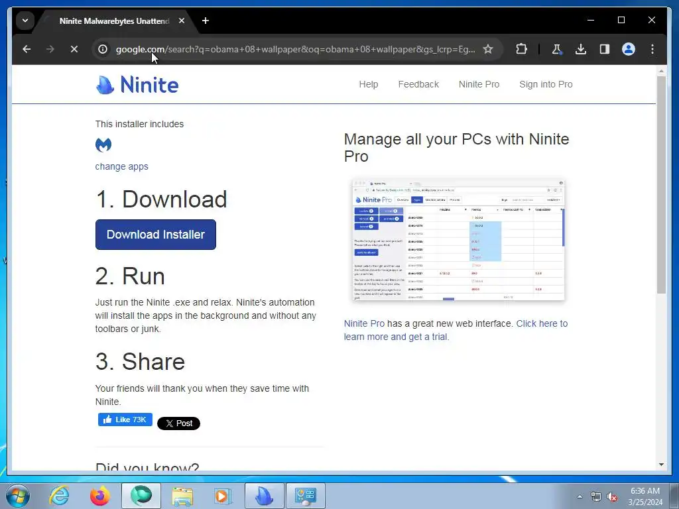Viewport: 679px width, 509px height.
Task: Open the Windows Start button
Action: (x=18, y=496)
